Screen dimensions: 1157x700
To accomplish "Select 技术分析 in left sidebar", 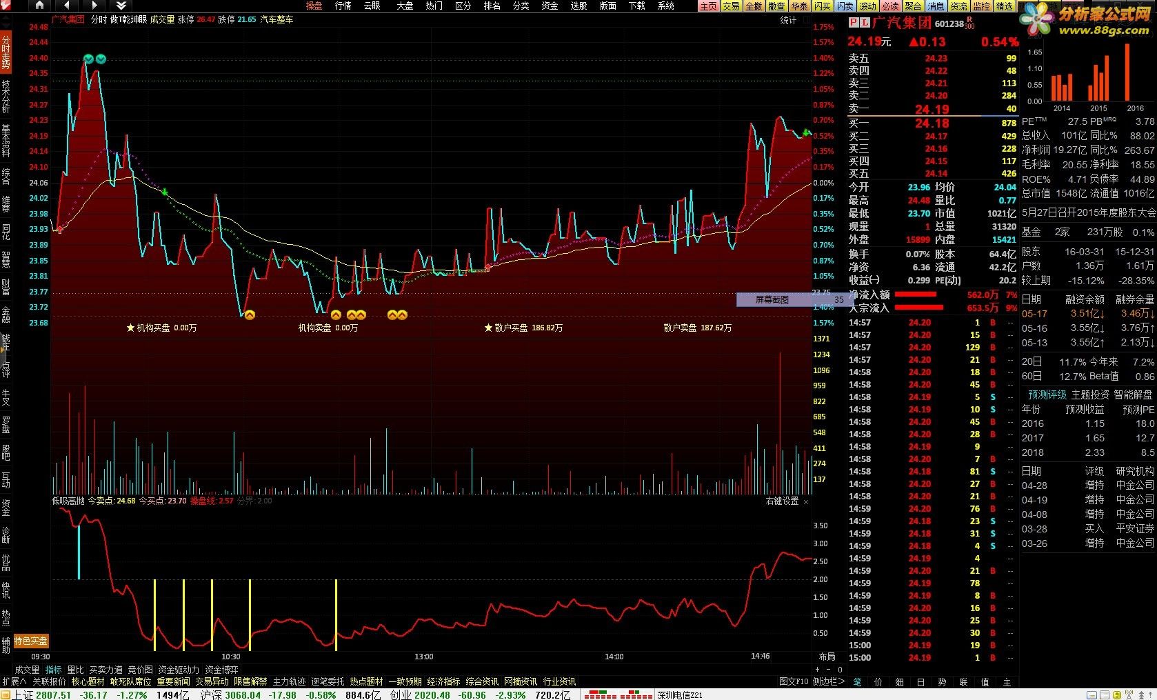I will click(6, 97).
